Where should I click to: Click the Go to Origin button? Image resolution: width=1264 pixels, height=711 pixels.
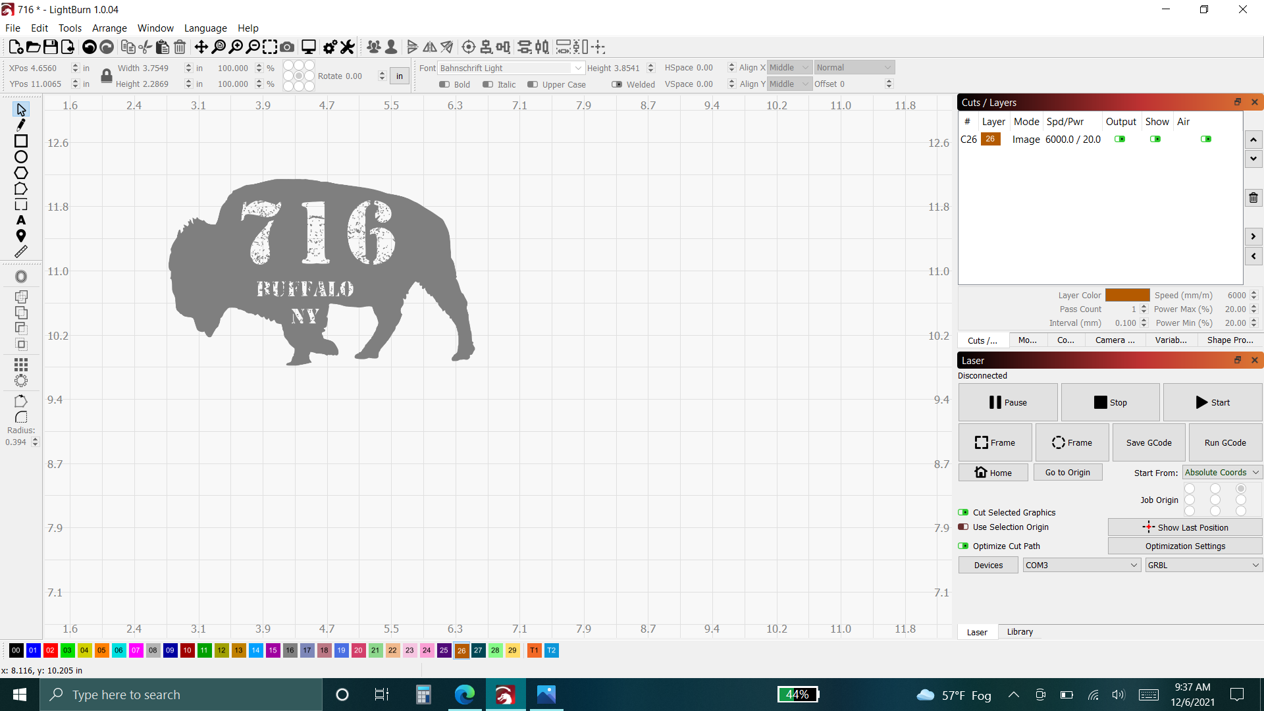click(1068, 472)
